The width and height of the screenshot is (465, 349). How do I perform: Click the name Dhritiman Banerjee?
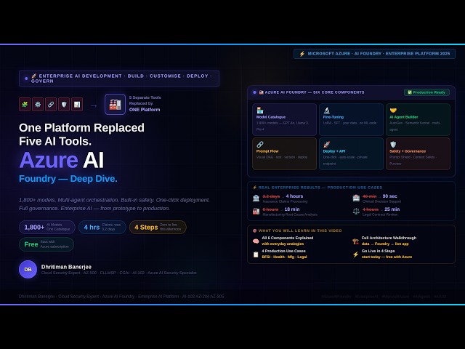click(66, 267)
